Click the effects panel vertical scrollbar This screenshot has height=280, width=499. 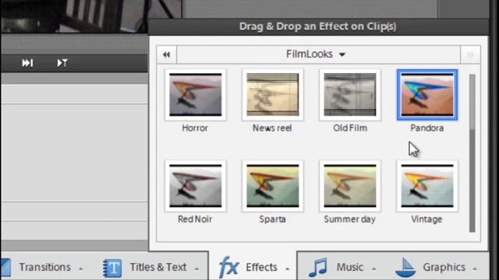tap(472, 153)
